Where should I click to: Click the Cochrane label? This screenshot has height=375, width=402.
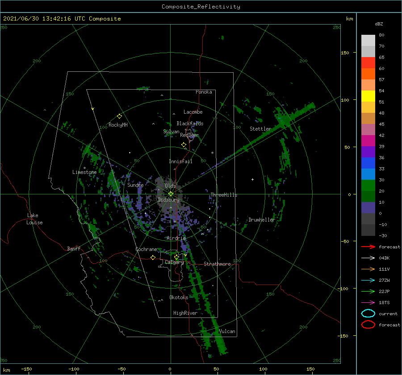[146, 249]
